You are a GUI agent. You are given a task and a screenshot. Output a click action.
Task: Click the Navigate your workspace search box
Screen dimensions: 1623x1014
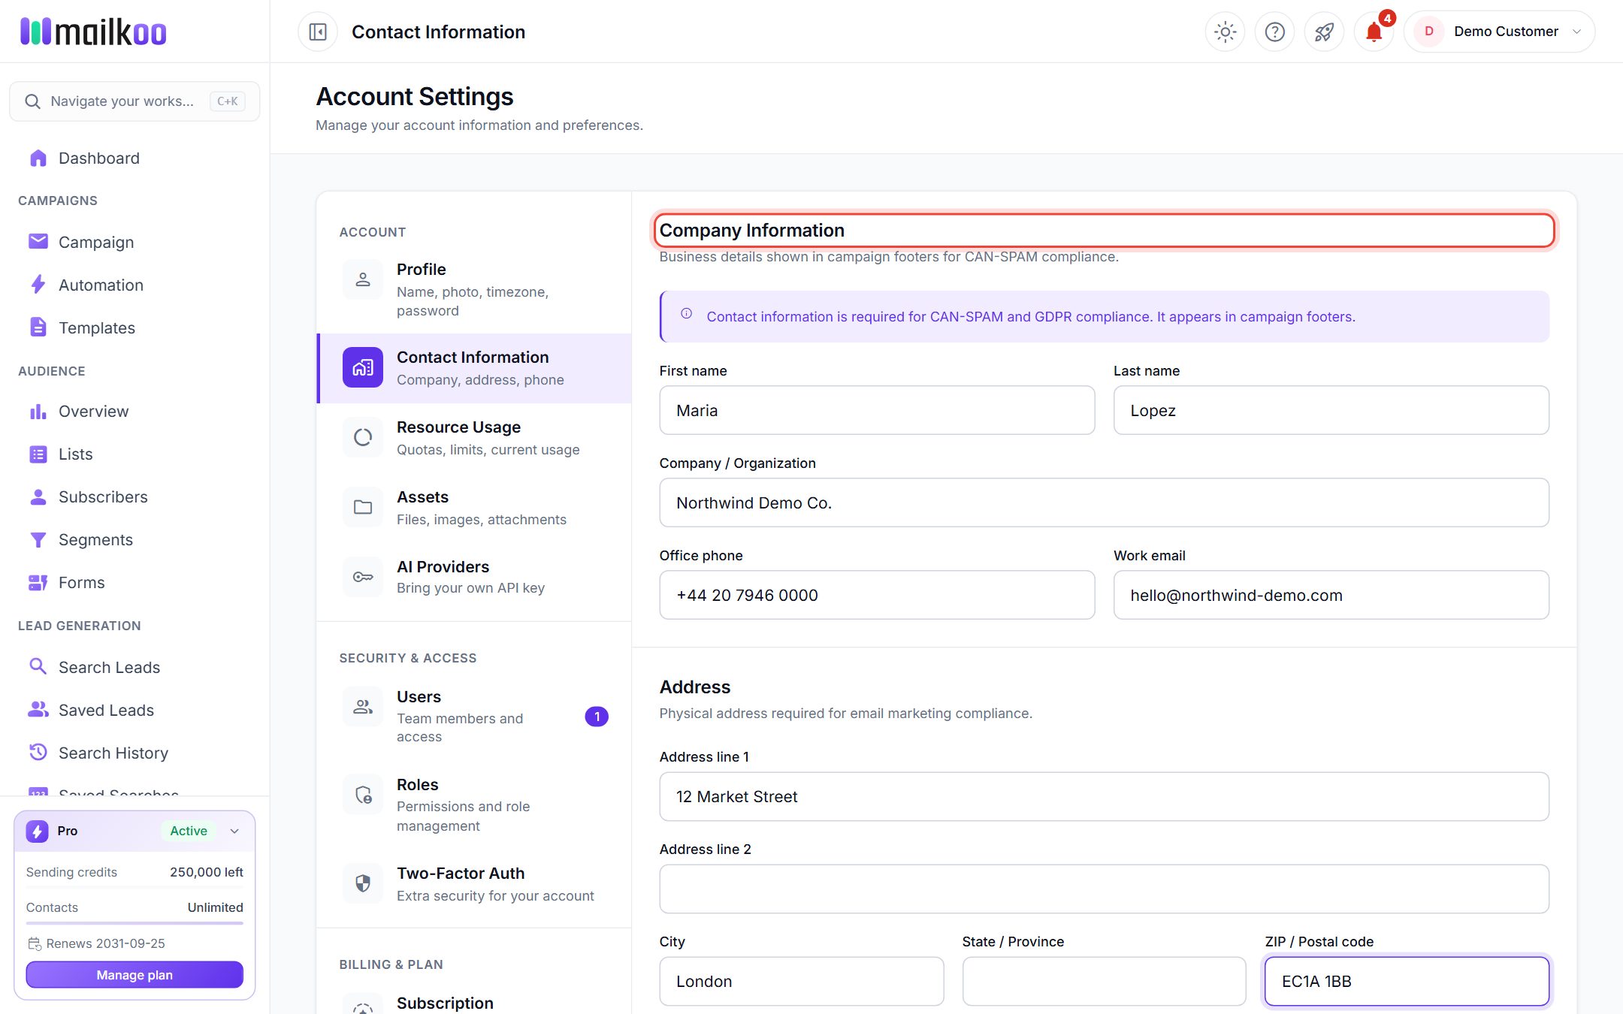[x=134, y=101]
